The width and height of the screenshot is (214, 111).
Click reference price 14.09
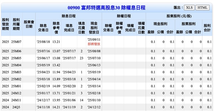coord(56,86)
